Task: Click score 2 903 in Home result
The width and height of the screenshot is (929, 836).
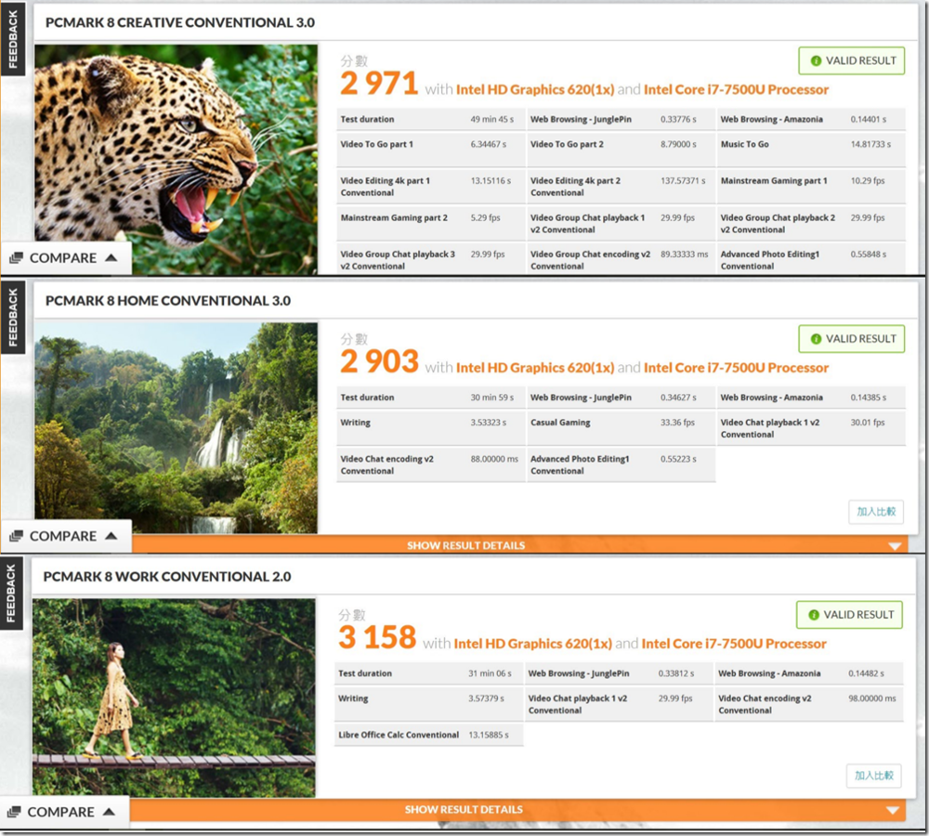Action: (x=379, y=362)
